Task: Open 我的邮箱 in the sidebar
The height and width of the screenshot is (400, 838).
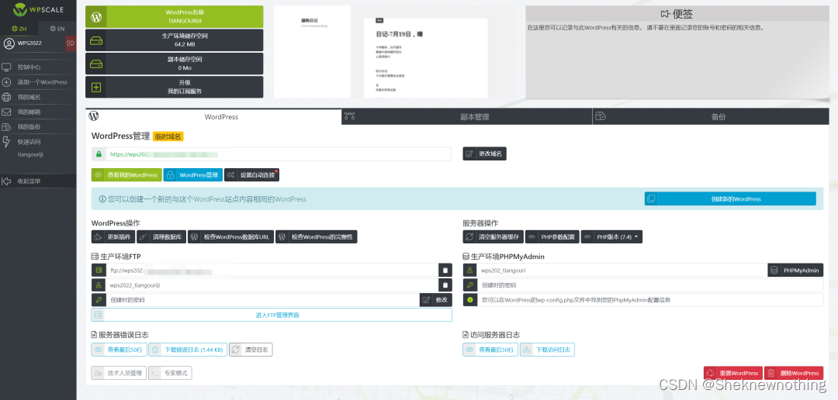Action: [x=38, y=112]
